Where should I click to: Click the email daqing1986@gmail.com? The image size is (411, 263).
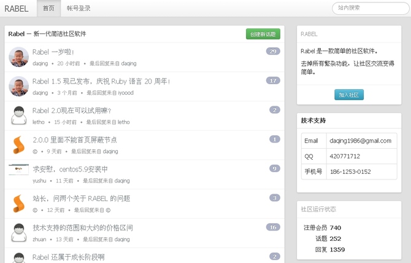point(361,141)
